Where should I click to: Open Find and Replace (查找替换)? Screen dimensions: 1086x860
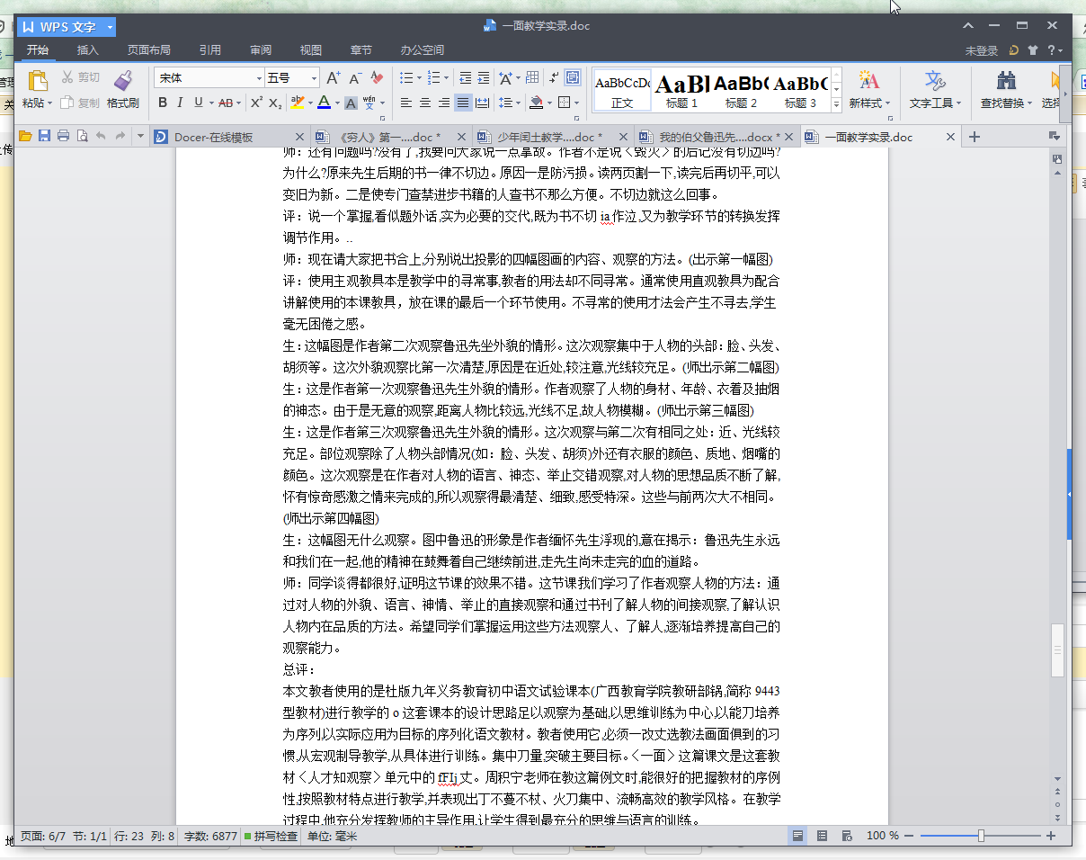1006,89
